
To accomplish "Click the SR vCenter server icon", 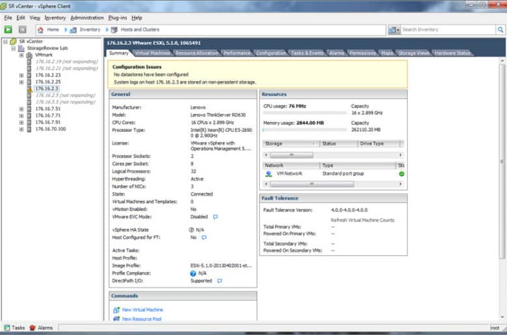I will [13, 42].
